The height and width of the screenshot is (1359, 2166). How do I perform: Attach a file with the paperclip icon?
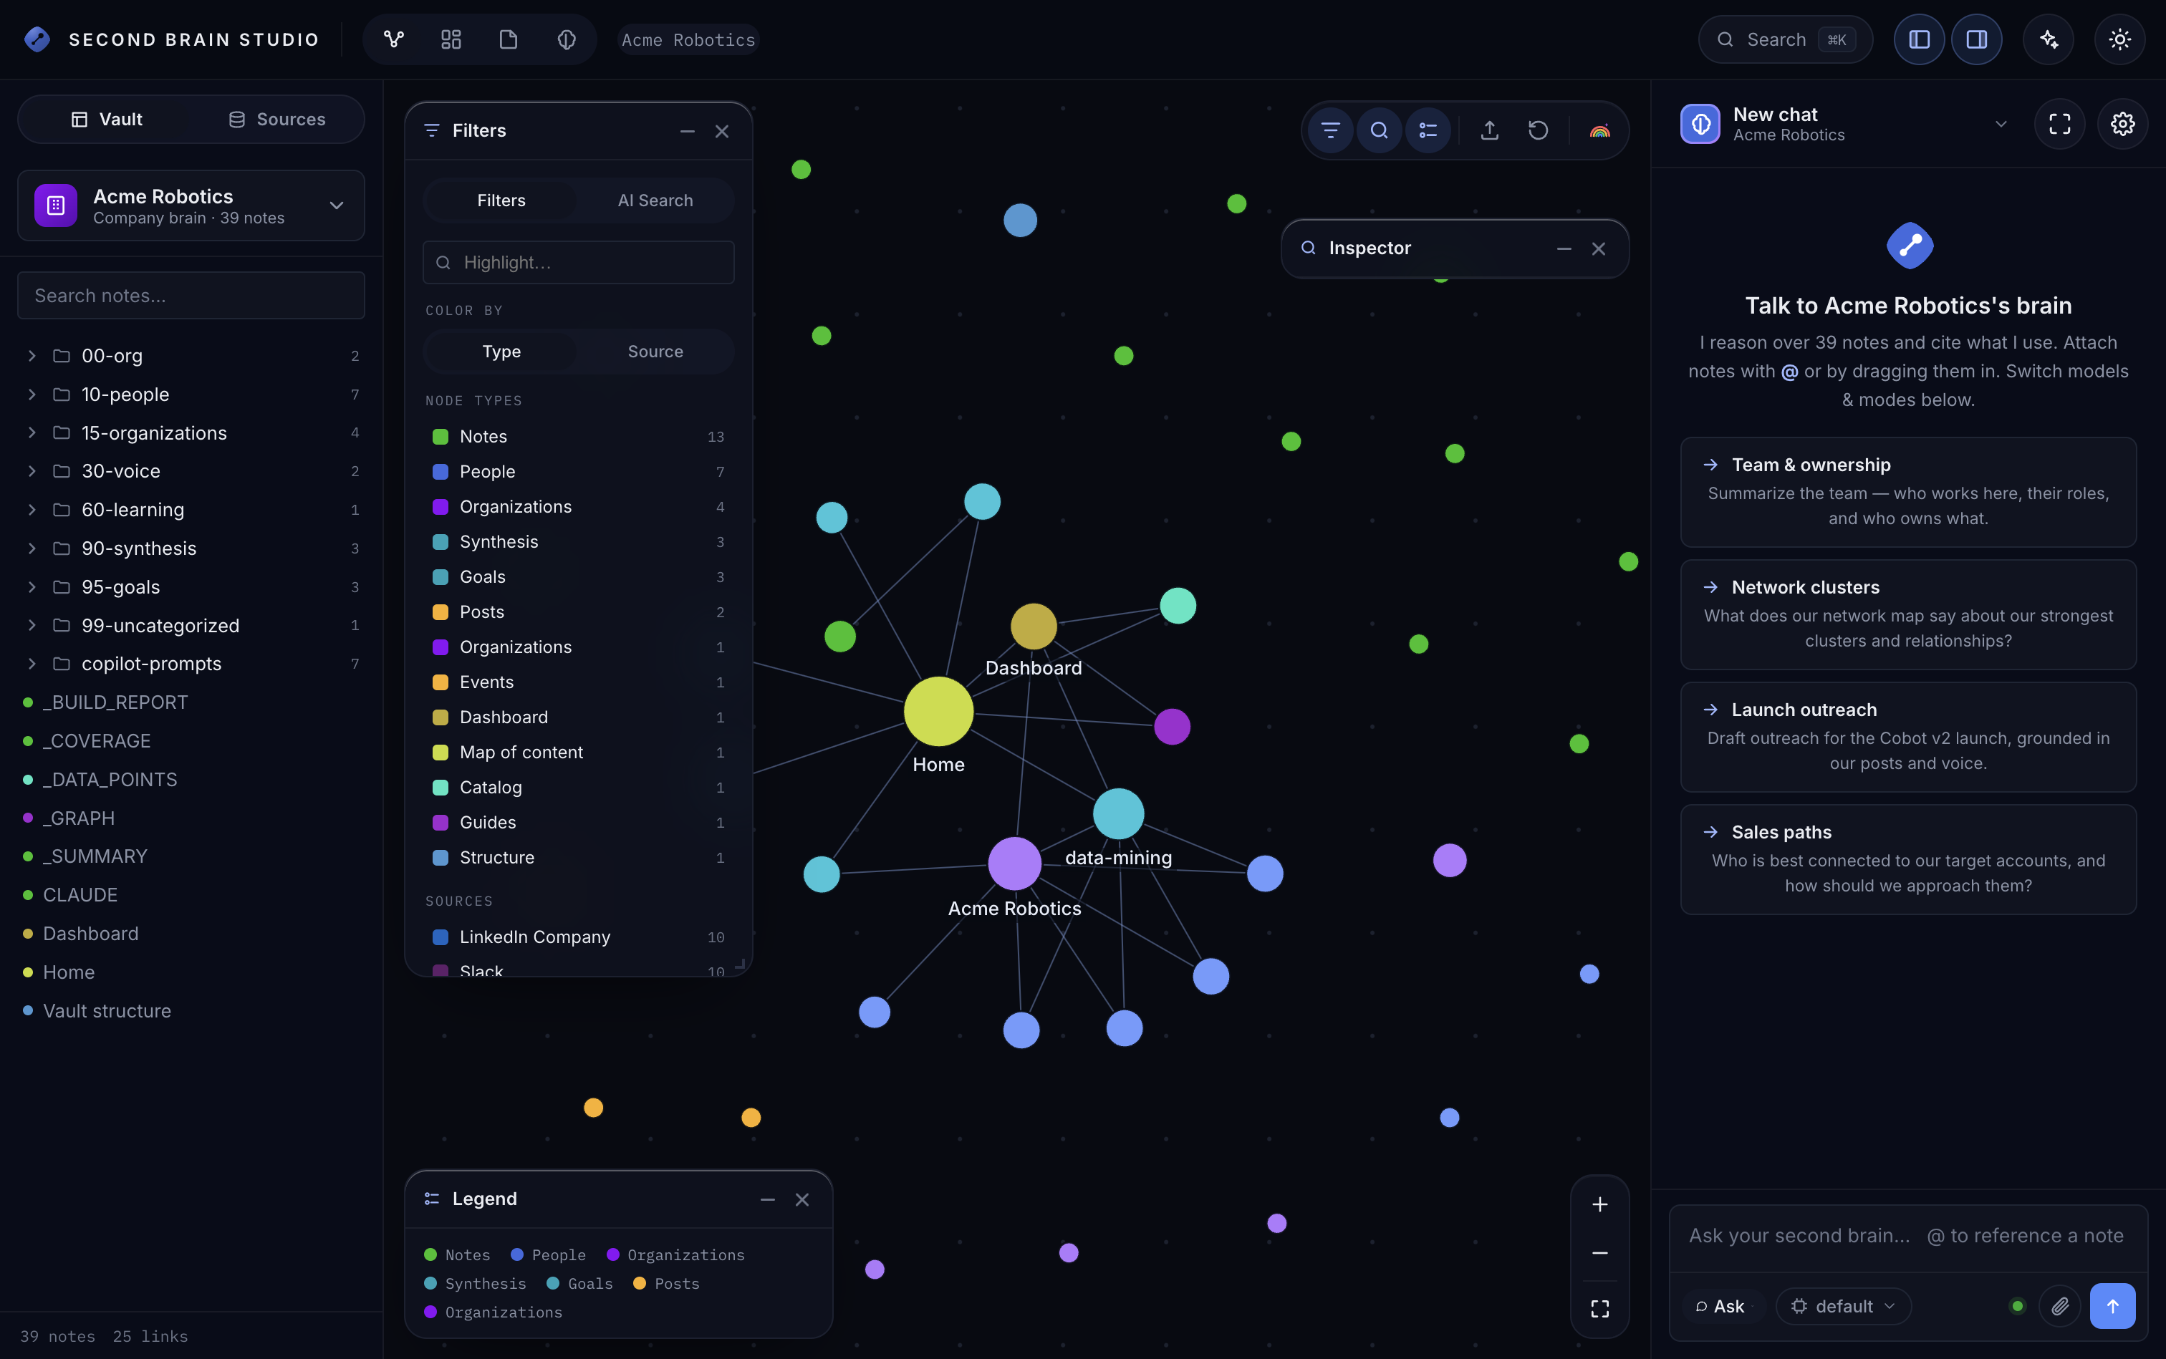2060,1306
